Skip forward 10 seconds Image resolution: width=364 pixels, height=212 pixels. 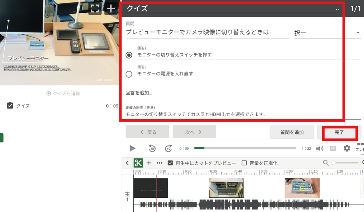click(x=168, y=148)
